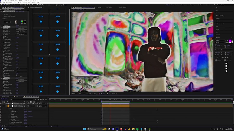
Task: Open the parent dropdown for Adjustment Layer 3
Action: coord(42,104)
